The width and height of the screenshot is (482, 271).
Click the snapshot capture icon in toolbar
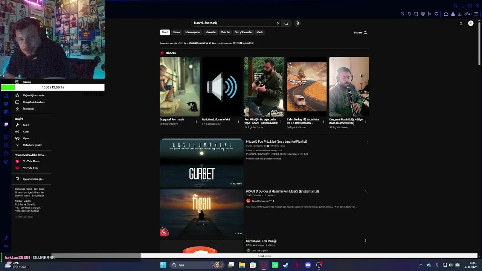pos(416,14)
